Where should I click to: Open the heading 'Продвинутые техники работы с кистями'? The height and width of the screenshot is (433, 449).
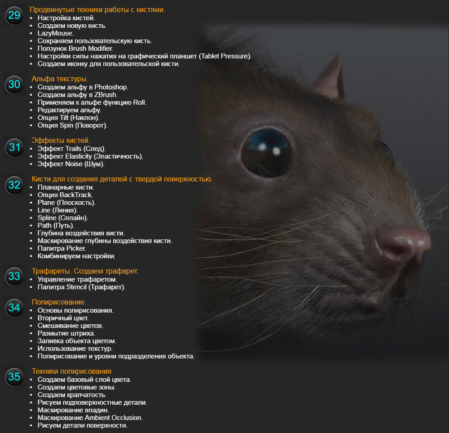(x=97, y=9)
